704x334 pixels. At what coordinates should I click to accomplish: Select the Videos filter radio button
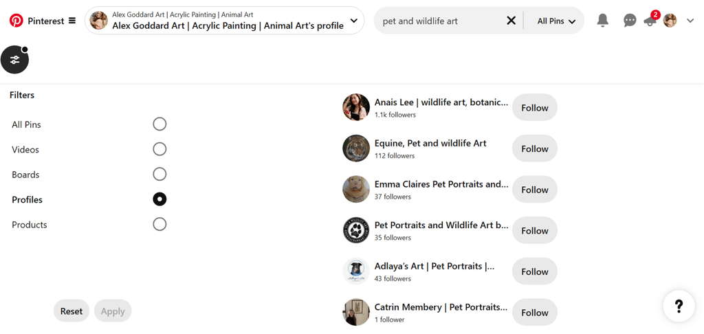159,149
